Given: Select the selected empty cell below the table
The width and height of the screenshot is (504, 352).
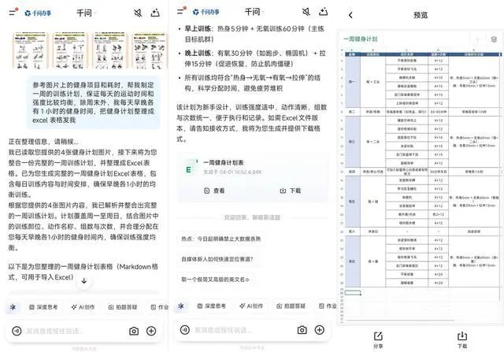Looking at the screenshot, I should [x=353, y=292].
